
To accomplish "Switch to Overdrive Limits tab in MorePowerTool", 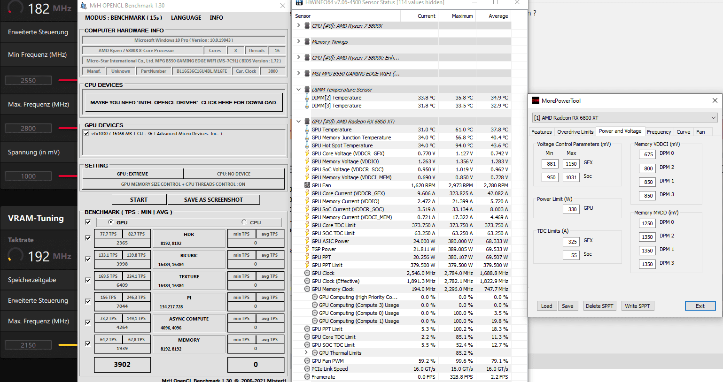I will pyautogui.click(x=575, y=132).
